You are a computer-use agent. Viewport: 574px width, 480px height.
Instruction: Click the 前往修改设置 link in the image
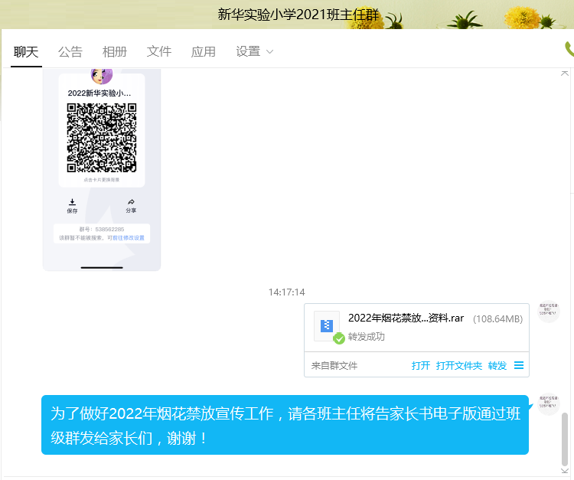click(x=129, y=237)
